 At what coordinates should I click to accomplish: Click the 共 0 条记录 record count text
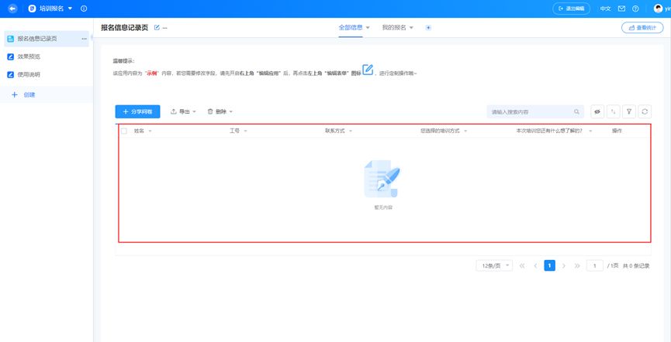pos(636,265)
